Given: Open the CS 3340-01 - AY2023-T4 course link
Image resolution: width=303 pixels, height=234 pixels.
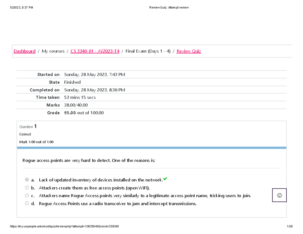Looking at the screenshot, I should point(95,51).
